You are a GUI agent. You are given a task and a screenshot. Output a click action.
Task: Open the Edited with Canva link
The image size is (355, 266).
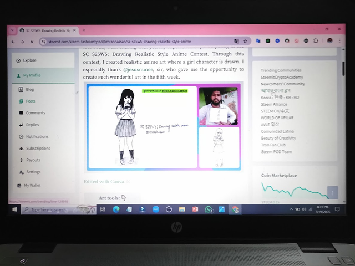(106, 181)
